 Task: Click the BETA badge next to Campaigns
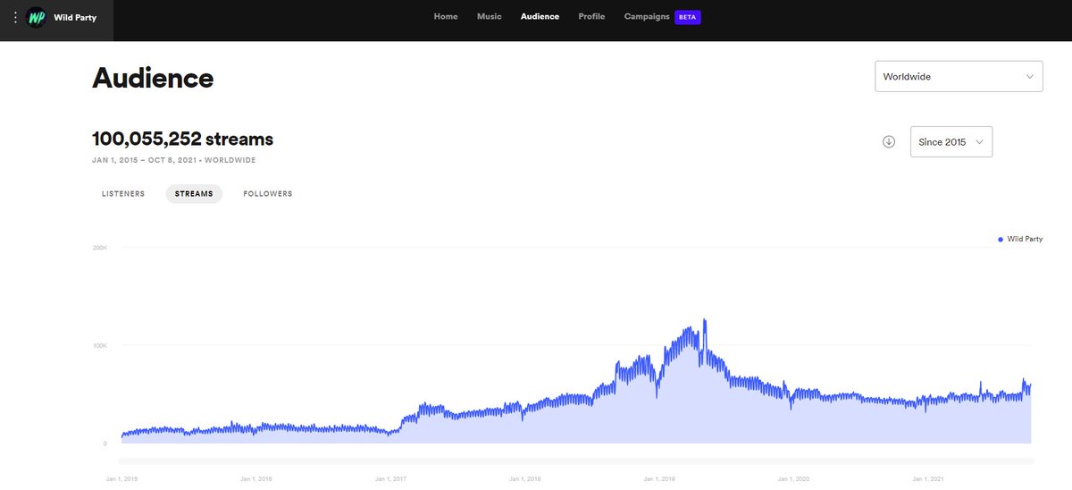pos(688,17)
